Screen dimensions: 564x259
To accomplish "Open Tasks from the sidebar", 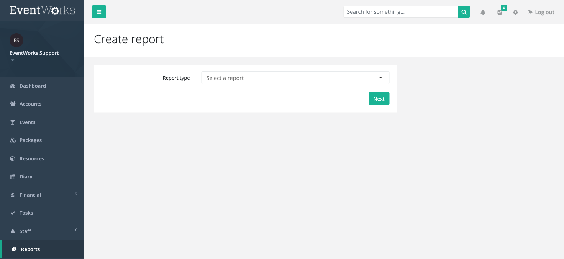I will click(x=42, y=213).
